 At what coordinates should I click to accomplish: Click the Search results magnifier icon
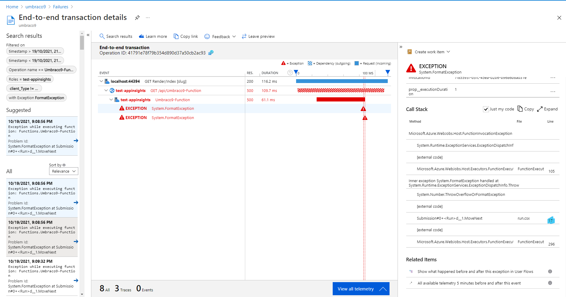(102, 36)
